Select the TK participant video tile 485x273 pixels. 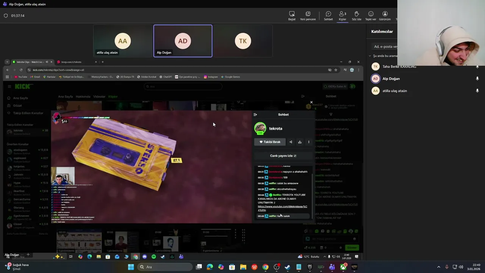pyautogui.click(x=243, y=41)
